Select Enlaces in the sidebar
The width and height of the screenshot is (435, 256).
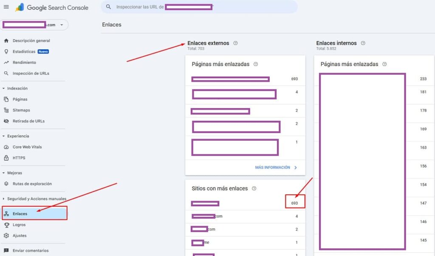[20, 213]
